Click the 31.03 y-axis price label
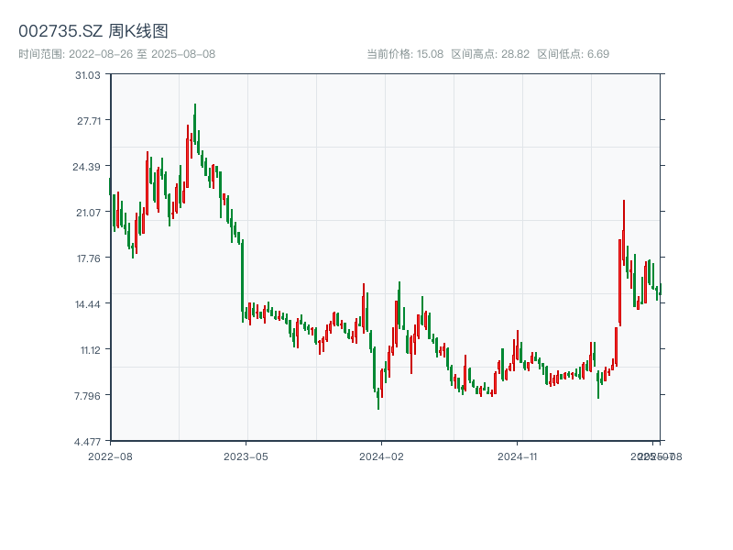Image resolution: width=733 pixels, height=550 pixels. coord(88,75)
